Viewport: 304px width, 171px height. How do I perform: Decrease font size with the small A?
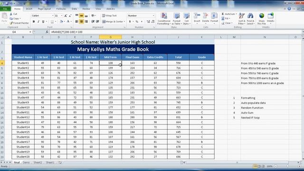tap(70, 16)
